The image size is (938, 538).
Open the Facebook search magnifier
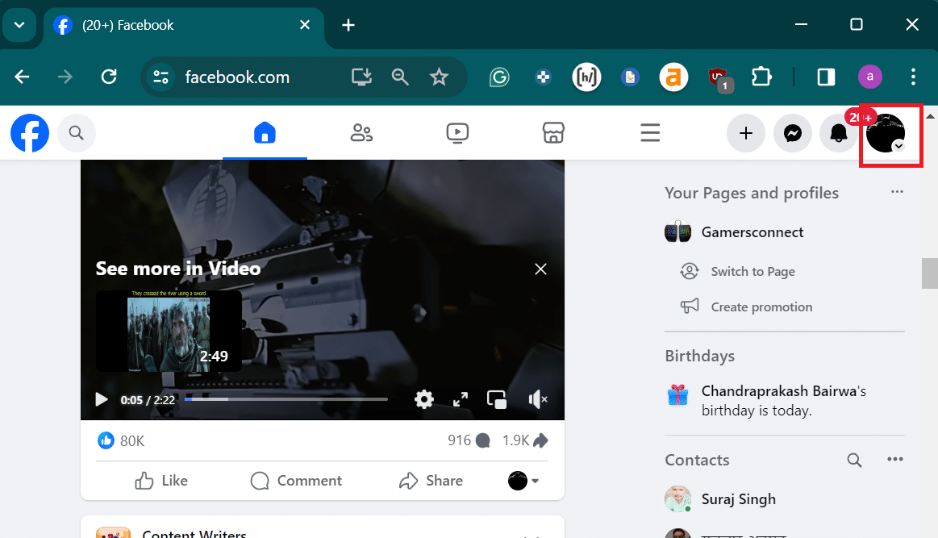coord(76,133)
